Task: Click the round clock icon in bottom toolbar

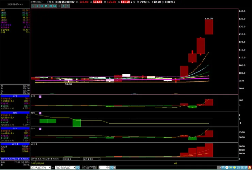Action: [x=227, y=167]
